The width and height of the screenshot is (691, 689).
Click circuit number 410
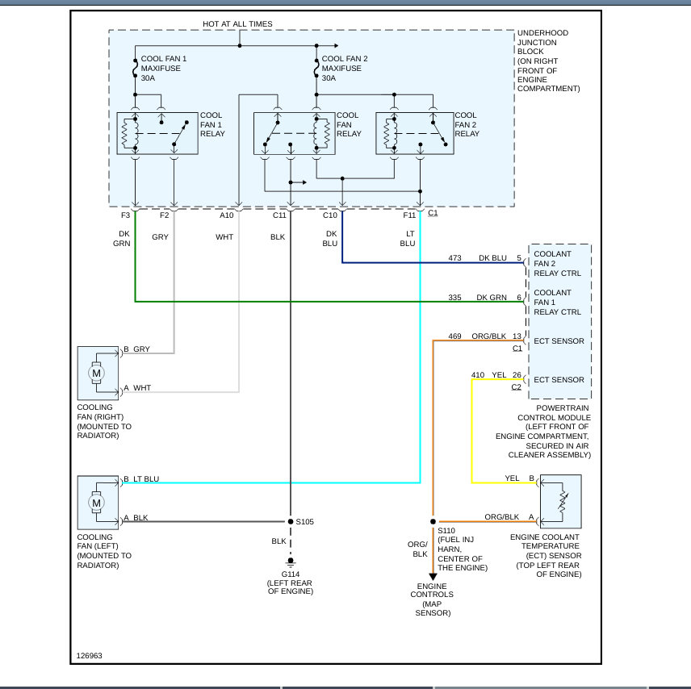pyautogui.click(x=478, y=375)
